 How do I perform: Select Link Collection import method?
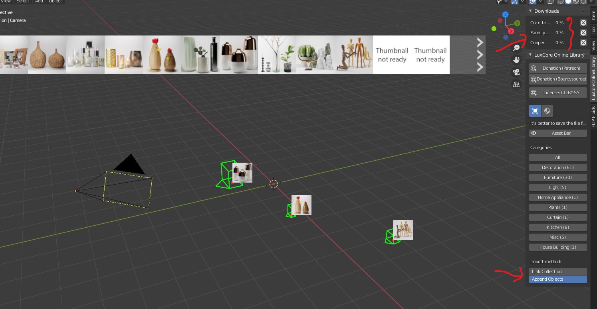[x=558, y=272]
